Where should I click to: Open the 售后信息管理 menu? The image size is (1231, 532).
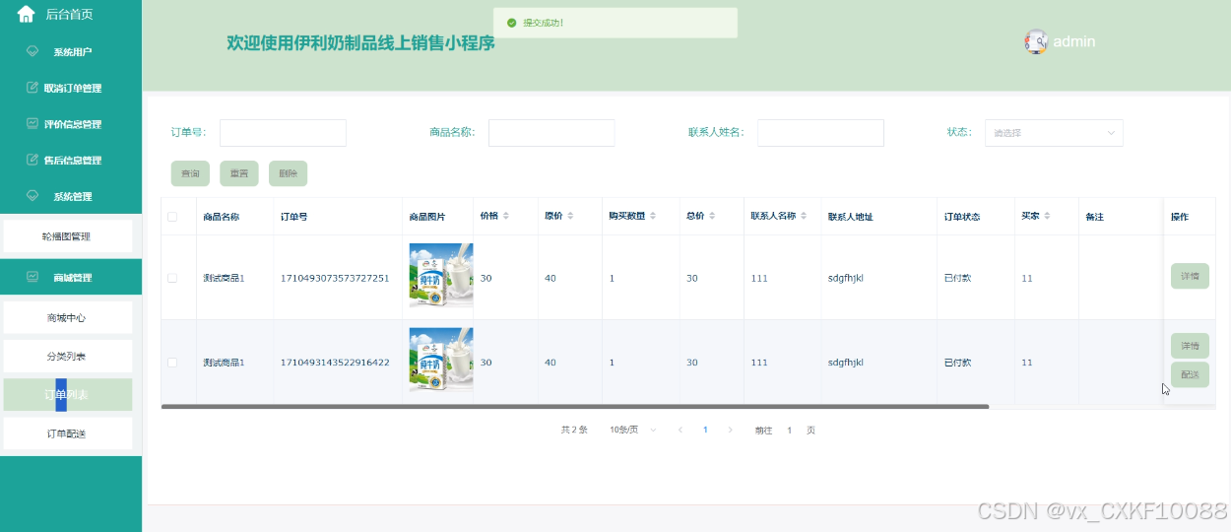(x=71, y=160)
